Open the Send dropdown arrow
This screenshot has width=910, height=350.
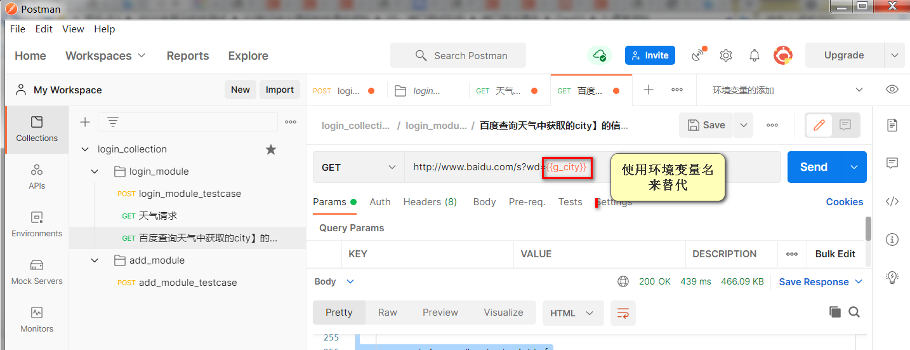[854, 167]
